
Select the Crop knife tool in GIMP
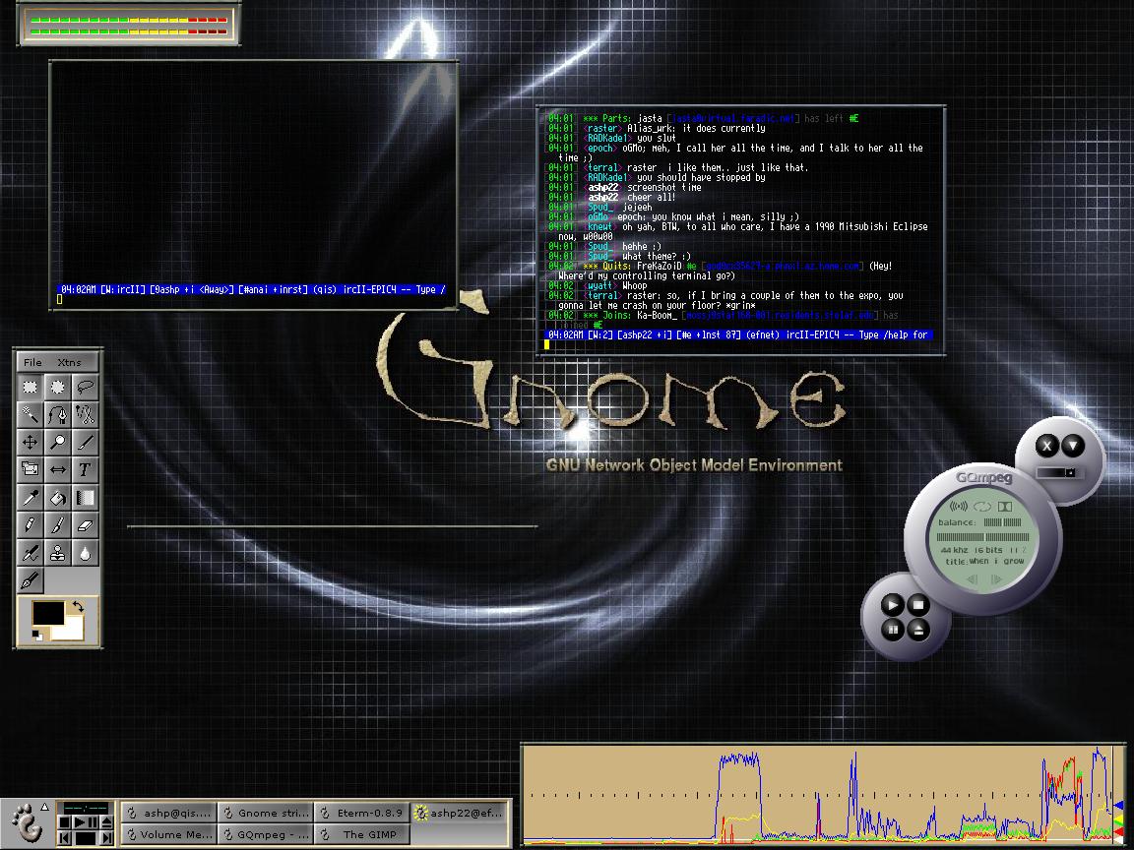[86, 442]
